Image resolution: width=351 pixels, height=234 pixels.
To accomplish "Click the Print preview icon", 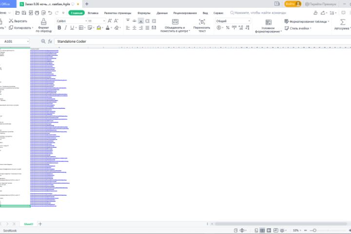I will click(x=44, y=13).
